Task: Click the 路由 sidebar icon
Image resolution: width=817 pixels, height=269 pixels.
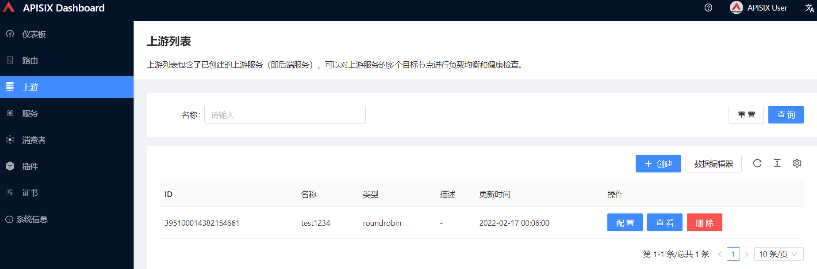Action: (x=10, y=60)
